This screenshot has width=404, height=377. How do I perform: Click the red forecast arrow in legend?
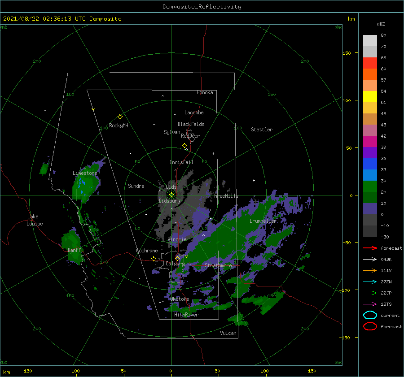[x=370, y=248]
